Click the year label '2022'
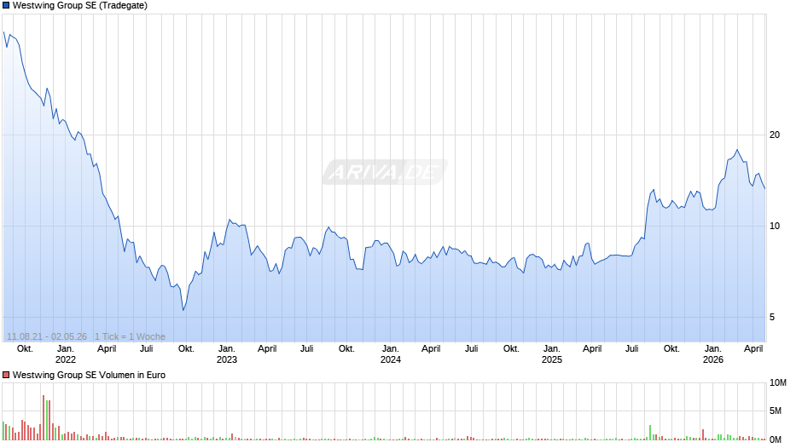This screenshot has height=448, width=802. click(66, 359)
